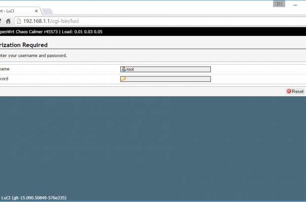Click the page icon in address bar

pos(19,21)
